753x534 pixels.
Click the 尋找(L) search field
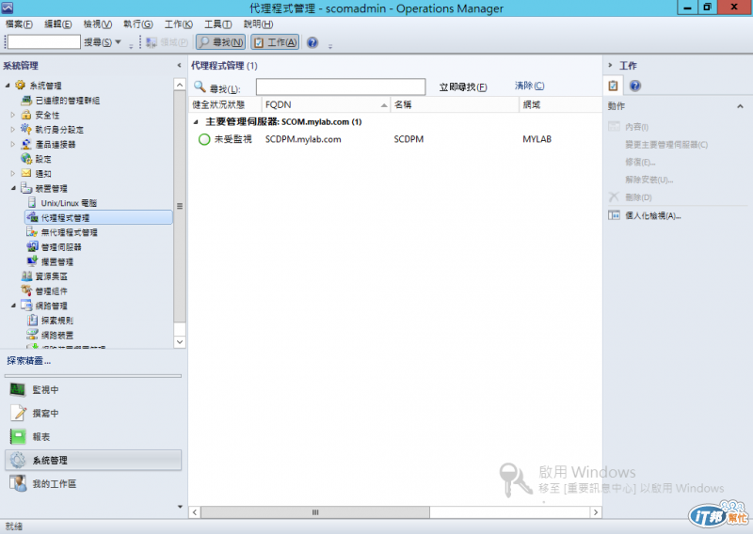[341, 86]
